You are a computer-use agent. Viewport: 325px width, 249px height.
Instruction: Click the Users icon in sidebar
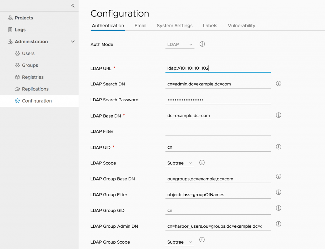pyautogui.click(x=17, y=53)
